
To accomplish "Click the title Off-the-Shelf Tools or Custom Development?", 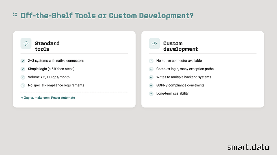I will 107,16.
